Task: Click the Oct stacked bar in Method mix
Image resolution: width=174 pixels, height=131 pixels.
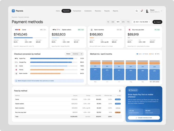Action: 155,70
